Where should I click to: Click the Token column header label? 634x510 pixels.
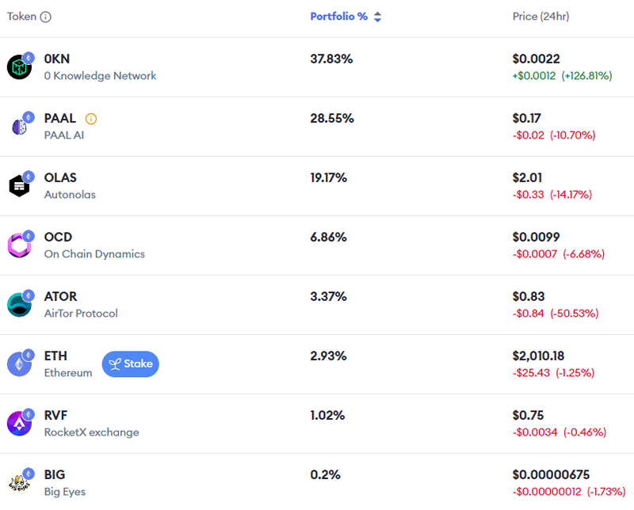(21, 17)
